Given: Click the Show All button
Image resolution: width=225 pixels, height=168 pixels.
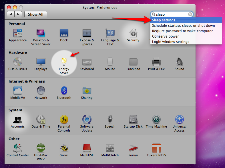Looking at the screenshot, I should (x=36, y=14).
